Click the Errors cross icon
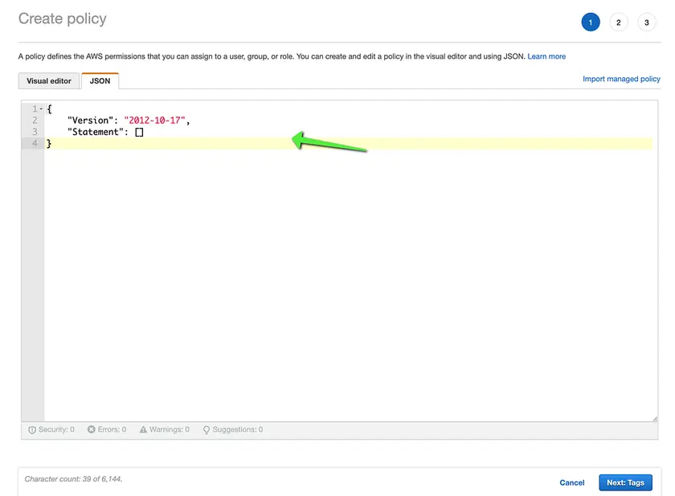 click(92, 429)
